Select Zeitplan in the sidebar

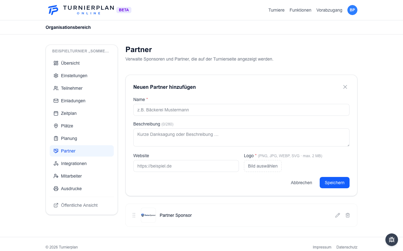point(82,113)
